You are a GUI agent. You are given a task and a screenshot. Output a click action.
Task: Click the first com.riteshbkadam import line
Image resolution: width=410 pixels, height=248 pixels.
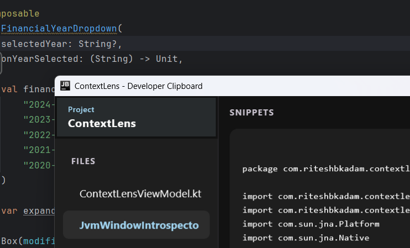click(325, 196)
